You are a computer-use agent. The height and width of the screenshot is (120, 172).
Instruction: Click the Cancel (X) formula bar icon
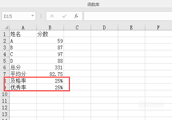(x=52, y=16)
